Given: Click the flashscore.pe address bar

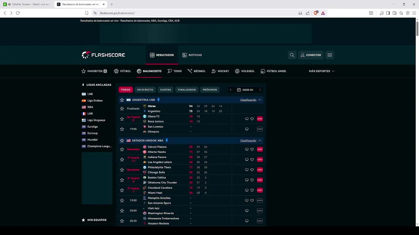Looking at the screenshot, I should pos(196,13).
